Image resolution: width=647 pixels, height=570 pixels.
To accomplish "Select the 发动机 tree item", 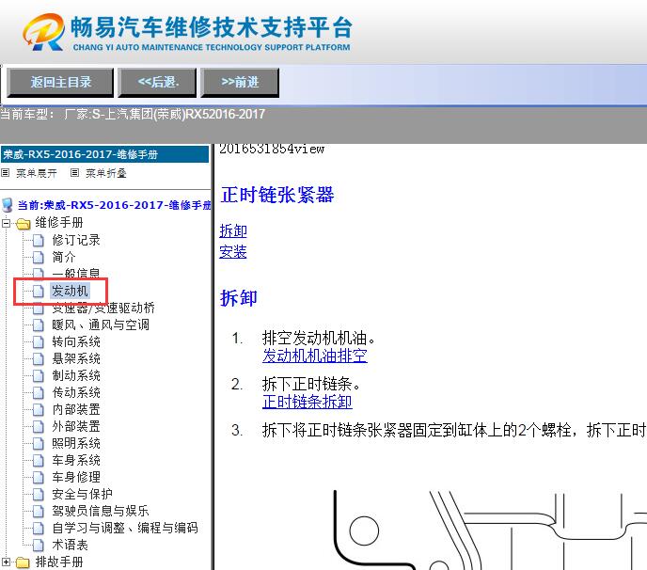I will tap(70, 291).
